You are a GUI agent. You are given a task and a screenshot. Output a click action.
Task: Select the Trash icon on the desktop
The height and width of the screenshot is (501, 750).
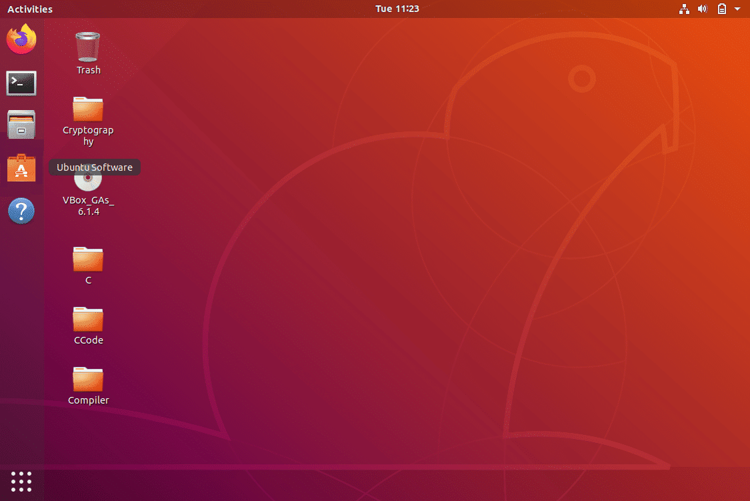[x=88, y=47]
